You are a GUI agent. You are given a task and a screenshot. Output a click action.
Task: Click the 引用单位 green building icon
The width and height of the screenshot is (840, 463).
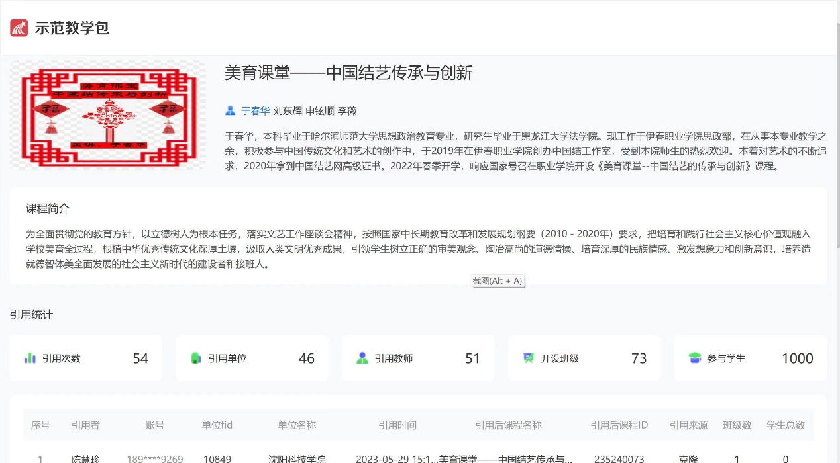coord(195,358)
